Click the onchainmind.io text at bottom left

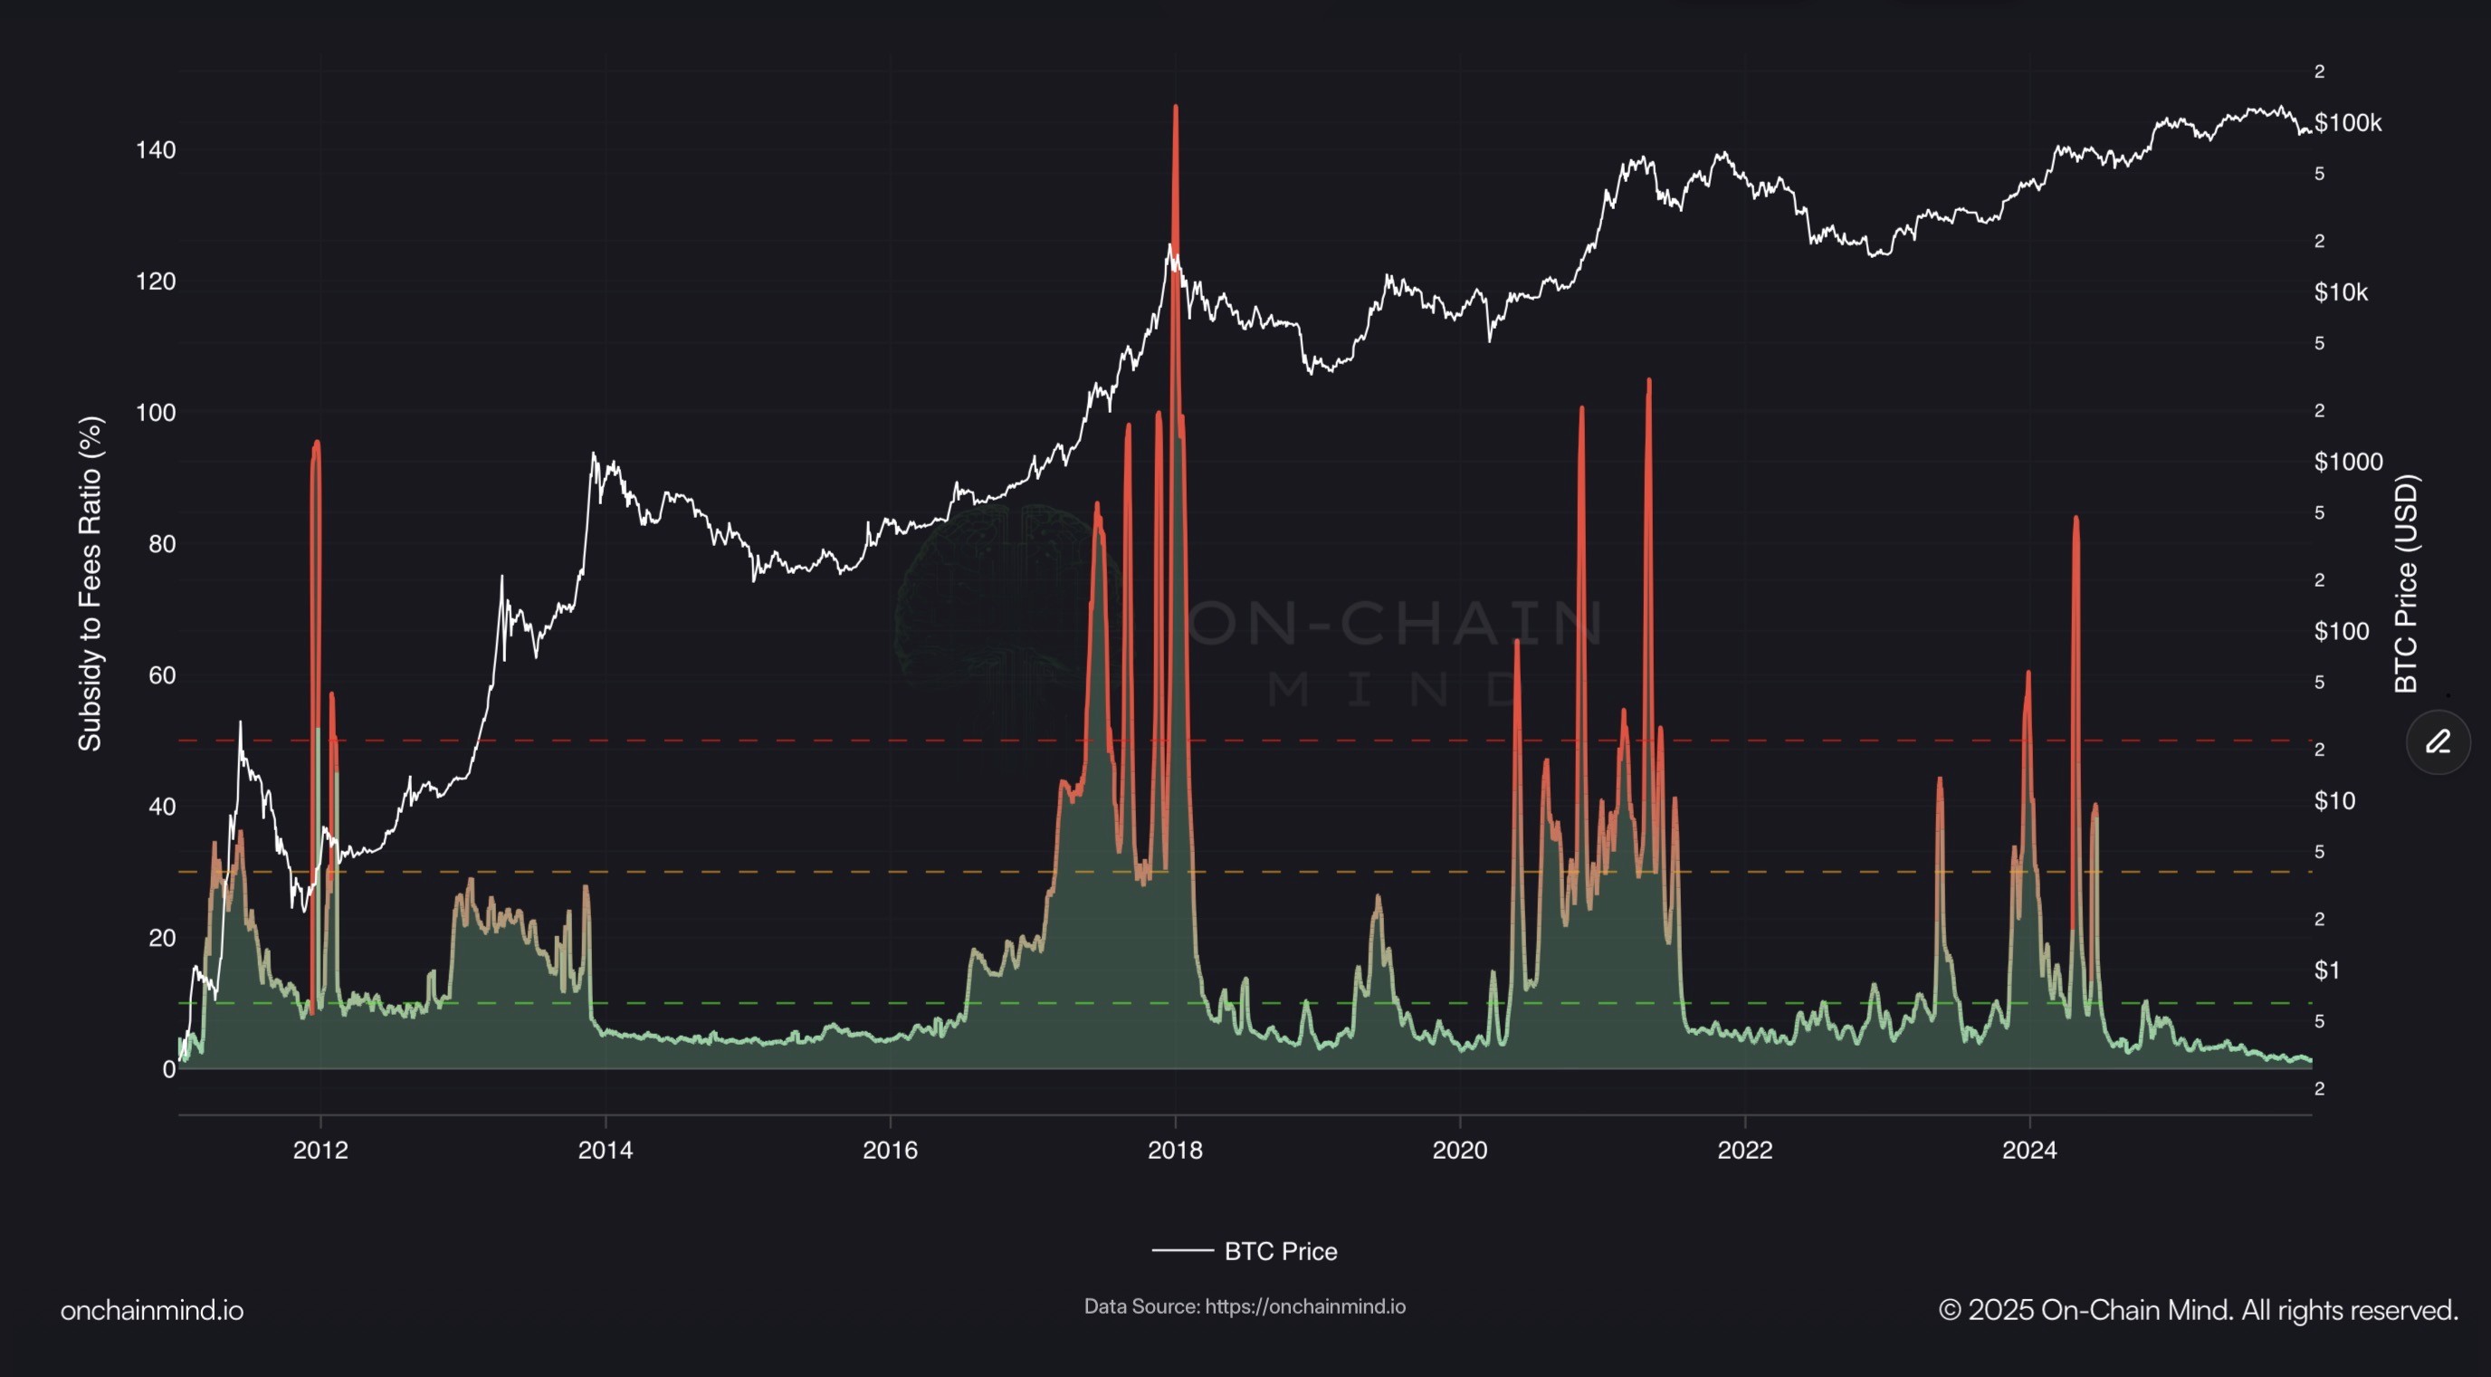click(152, 1310)
